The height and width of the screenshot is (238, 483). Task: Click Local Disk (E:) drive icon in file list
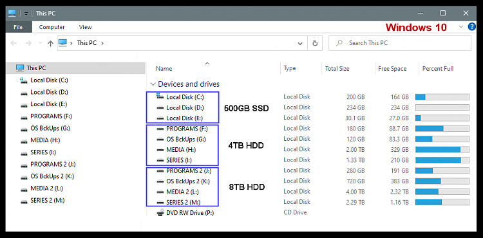[160, 118]
